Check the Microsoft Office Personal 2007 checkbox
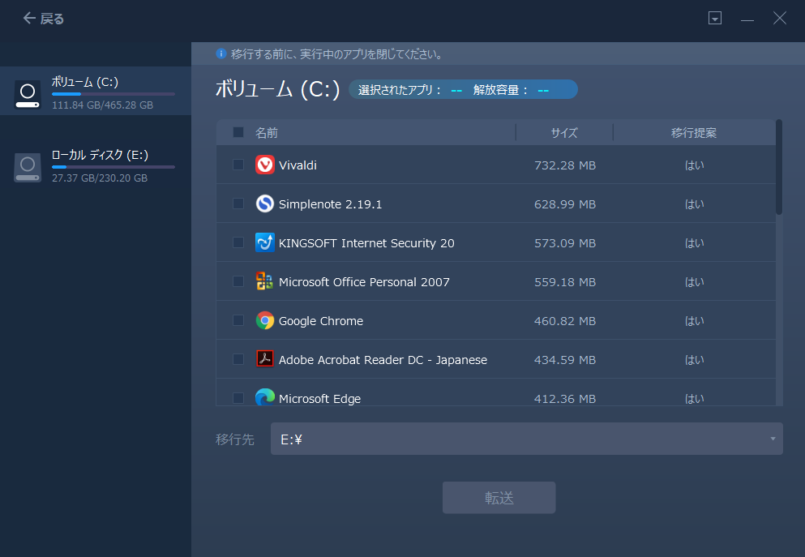805x557 pixels. 238,281
